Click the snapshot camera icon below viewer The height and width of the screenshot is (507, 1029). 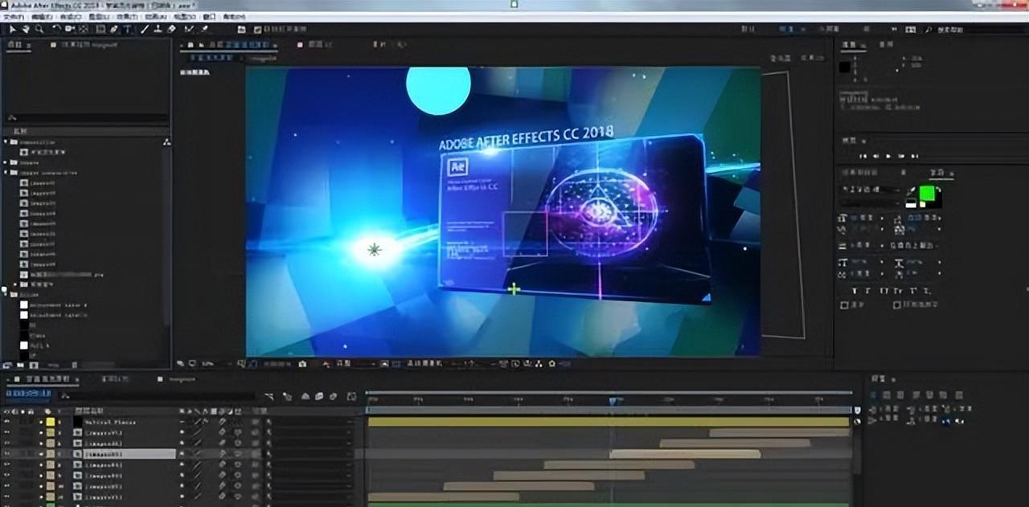click(302, 364)
